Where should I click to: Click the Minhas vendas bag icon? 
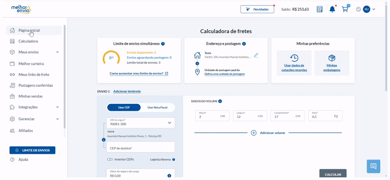[x=12, y=97]
